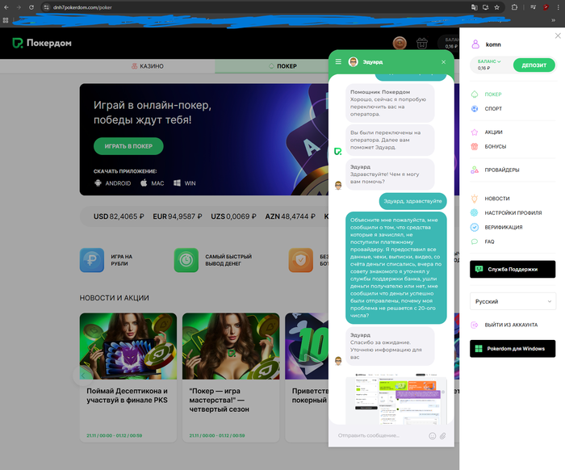Viewport: 565px width, 470px height.
Task: Click the USD 82,4065 ₽ rate
Action: coord(119,216)
